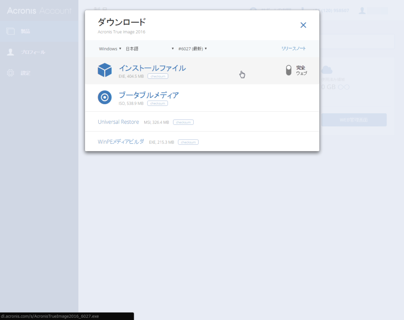The width and height of the screenshot is (404, 320).
Task: Click the products window icon in sidebar
Action: (x=10, y=31)
